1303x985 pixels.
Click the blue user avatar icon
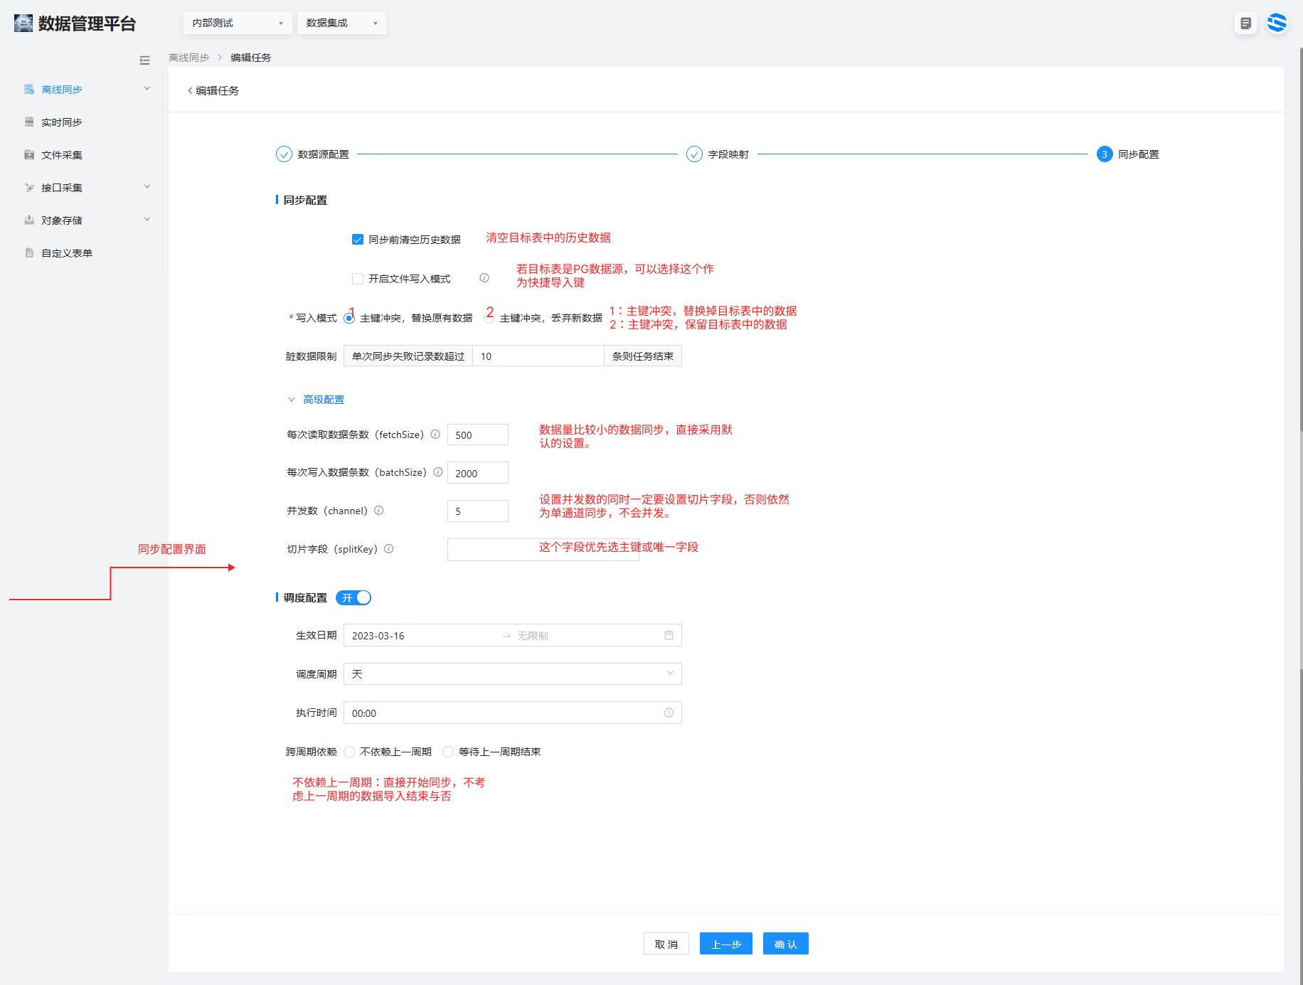pos(1277,23)
